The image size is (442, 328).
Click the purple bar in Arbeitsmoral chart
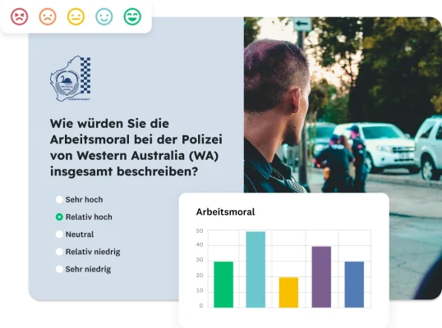tap(321, 277)
